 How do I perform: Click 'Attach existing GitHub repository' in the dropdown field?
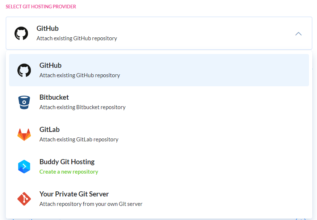click(76, 38)
